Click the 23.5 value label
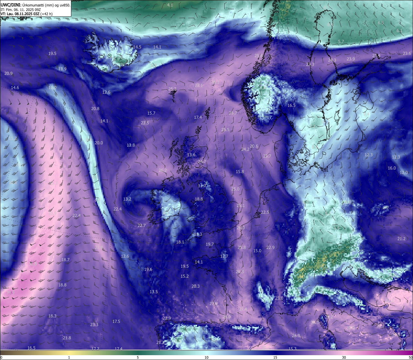413x360 pixels. [x=145, y=123]
